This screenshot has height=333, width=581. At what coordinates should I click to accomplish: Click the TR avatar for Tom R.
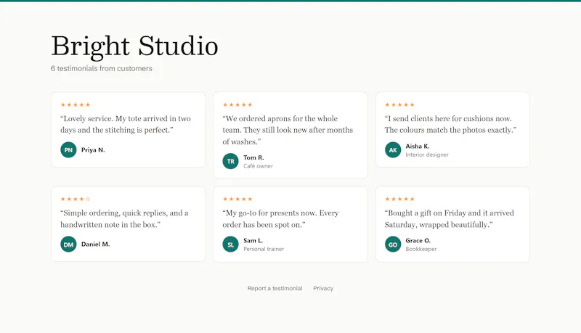point(230,161)
